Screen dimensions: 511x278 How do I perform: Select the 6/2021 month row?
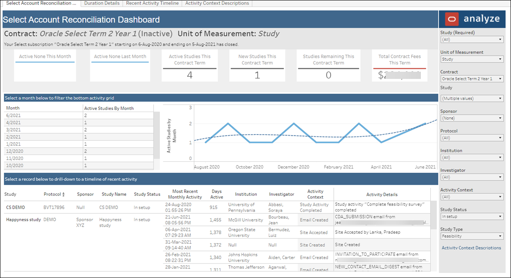tap(79, 115)
